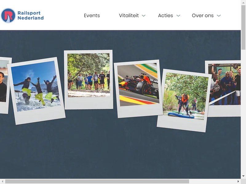This screenshot has height=184, width=246.
Task: Open the Over ons menu item
Action: [x=203, y=16]
